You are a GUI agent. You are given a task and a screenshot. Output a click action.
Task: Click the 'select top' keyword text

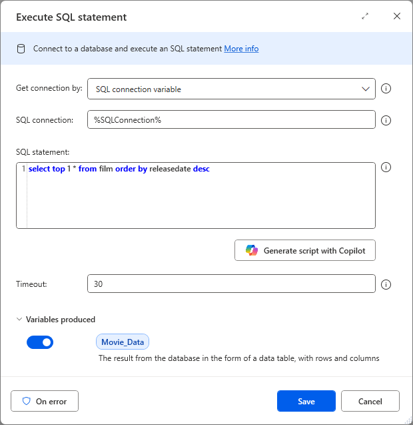(x=47, y=169)
